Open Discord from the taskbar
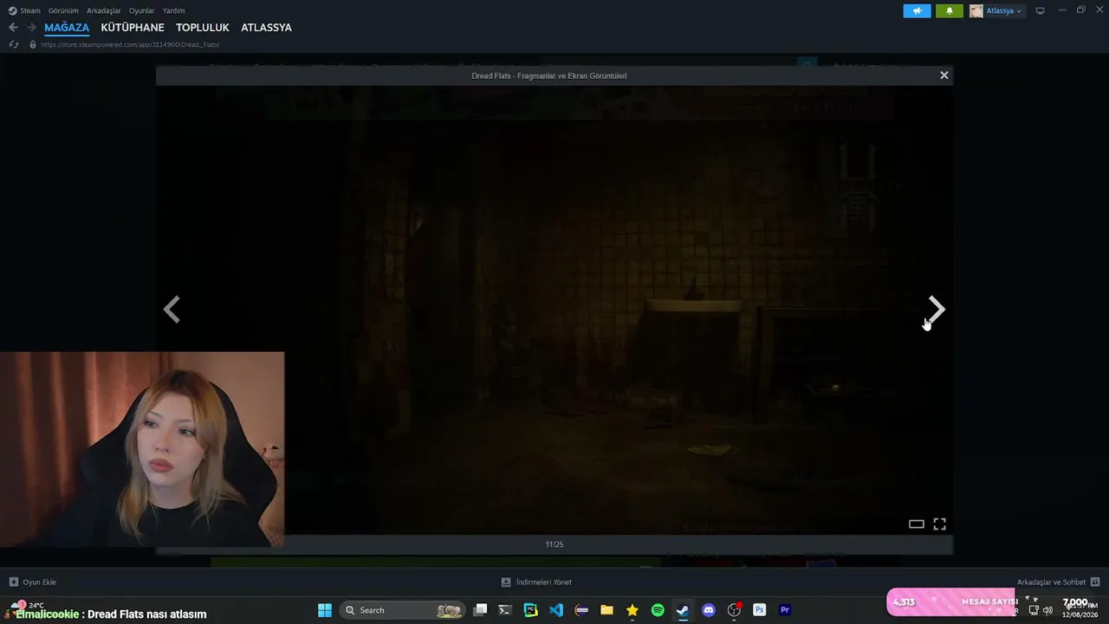Screen dimensions: 1109x624 [709, 610]
